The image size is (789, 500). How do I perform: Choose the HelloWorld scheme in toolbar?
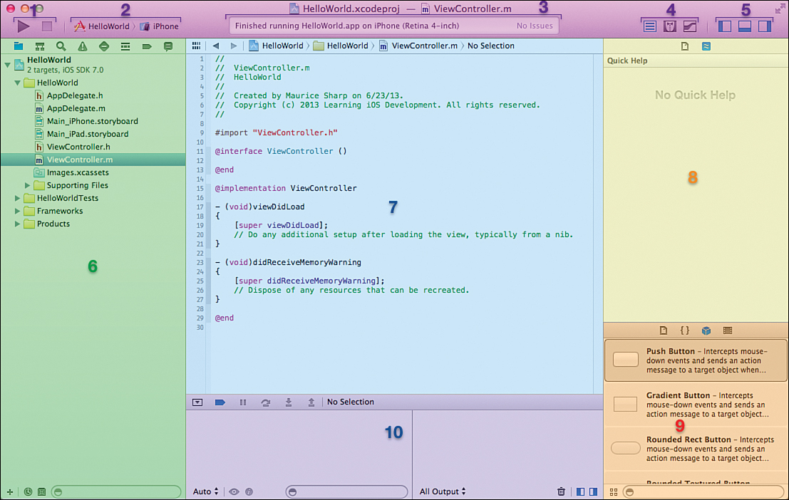coord(101,26)
